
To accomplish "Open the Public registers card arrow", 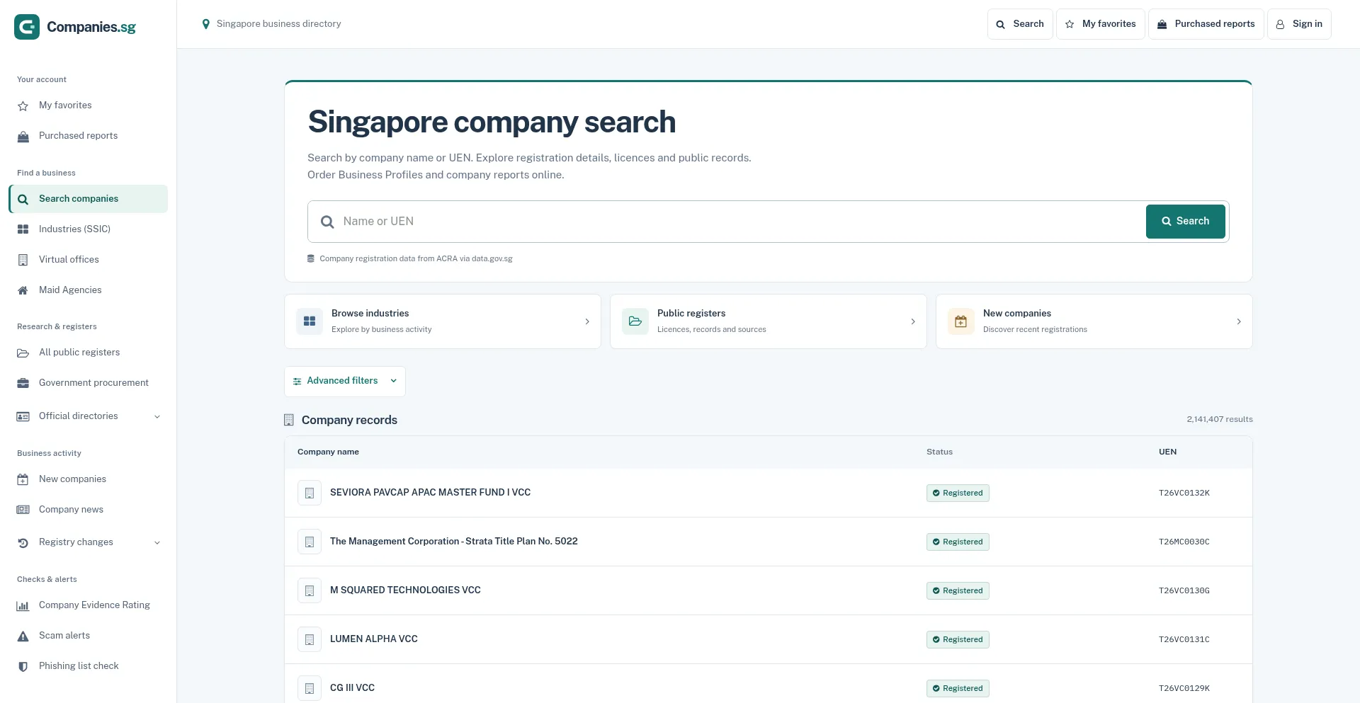I will tap(913, 321).
